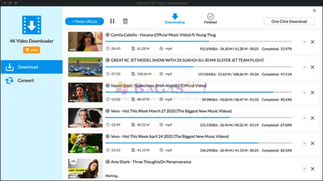Click the orange PRO badge
The height and width of the screenshot is (181, 323).
tap(31, 50)
